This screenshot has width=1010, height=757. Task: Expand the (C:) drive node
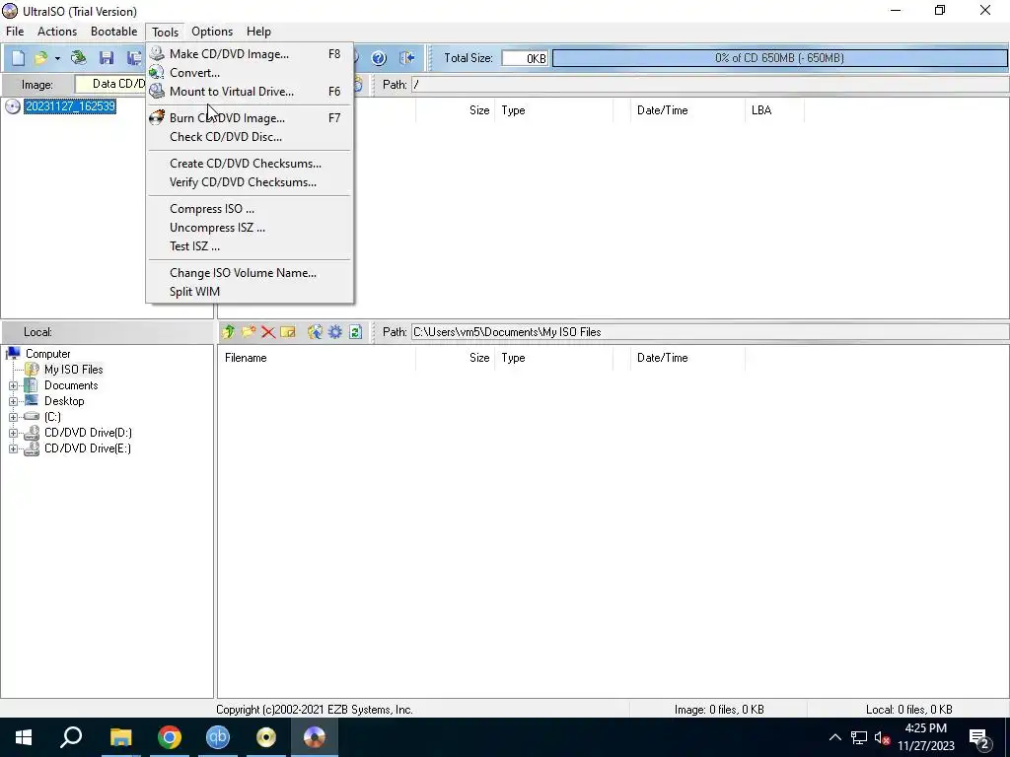point(13,417)
